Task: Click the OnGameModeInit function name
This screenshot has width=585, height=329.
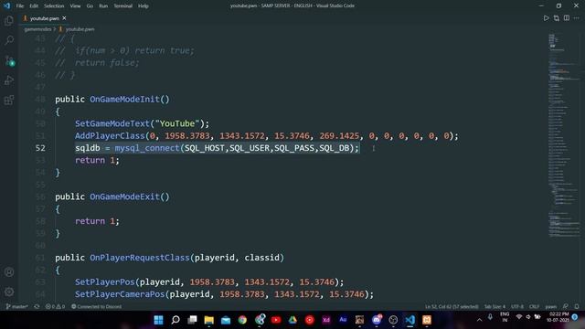Action: point(125,100)
